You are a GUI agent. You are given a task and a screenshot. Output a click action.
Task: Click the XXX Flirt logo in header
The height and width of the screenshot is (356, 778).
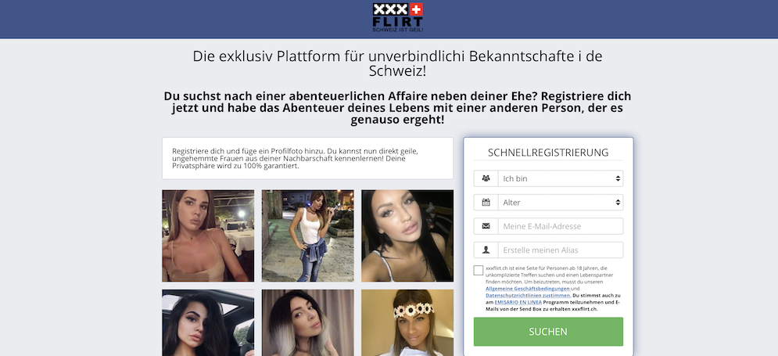[397, 18]
